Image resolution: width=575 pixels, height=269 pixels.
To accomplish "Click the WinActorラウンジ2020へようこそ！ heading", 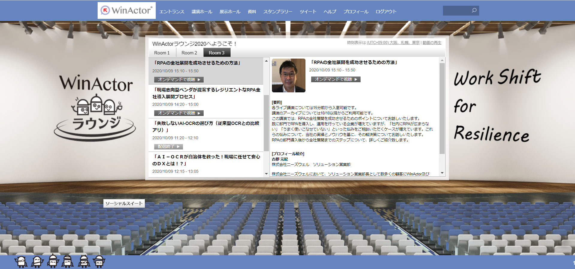I will pyautogui.click(x=195, y=44).
